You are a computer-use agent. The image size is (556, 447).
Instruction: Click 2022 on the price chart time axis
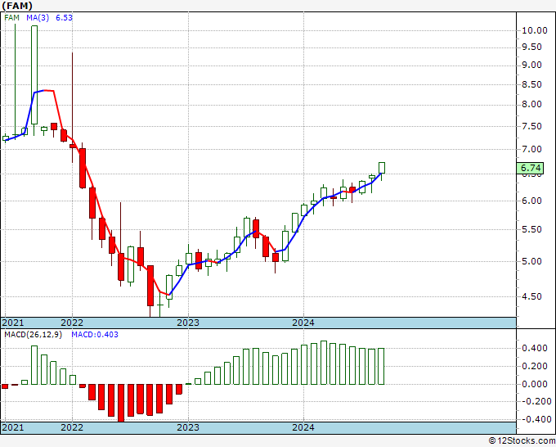72,323
